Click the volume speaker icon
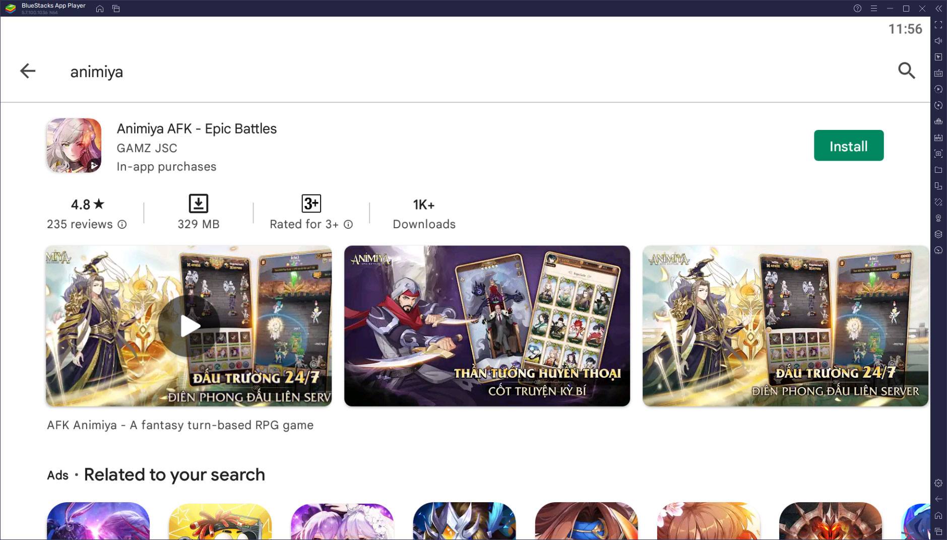 click(x=938, y=41)
